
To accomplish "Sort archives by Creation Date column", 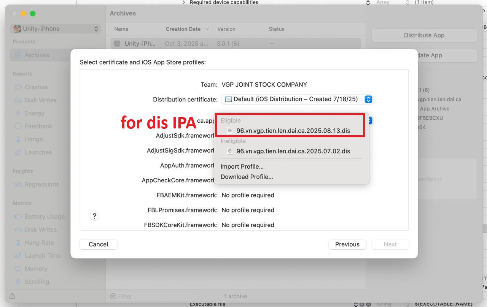I will [184, 29].
